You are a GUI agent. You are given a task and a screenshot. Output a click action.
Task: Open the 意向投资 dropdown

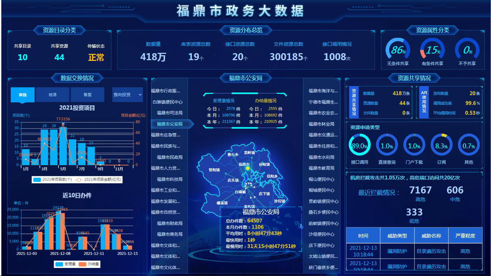click(x=127, y=95)
